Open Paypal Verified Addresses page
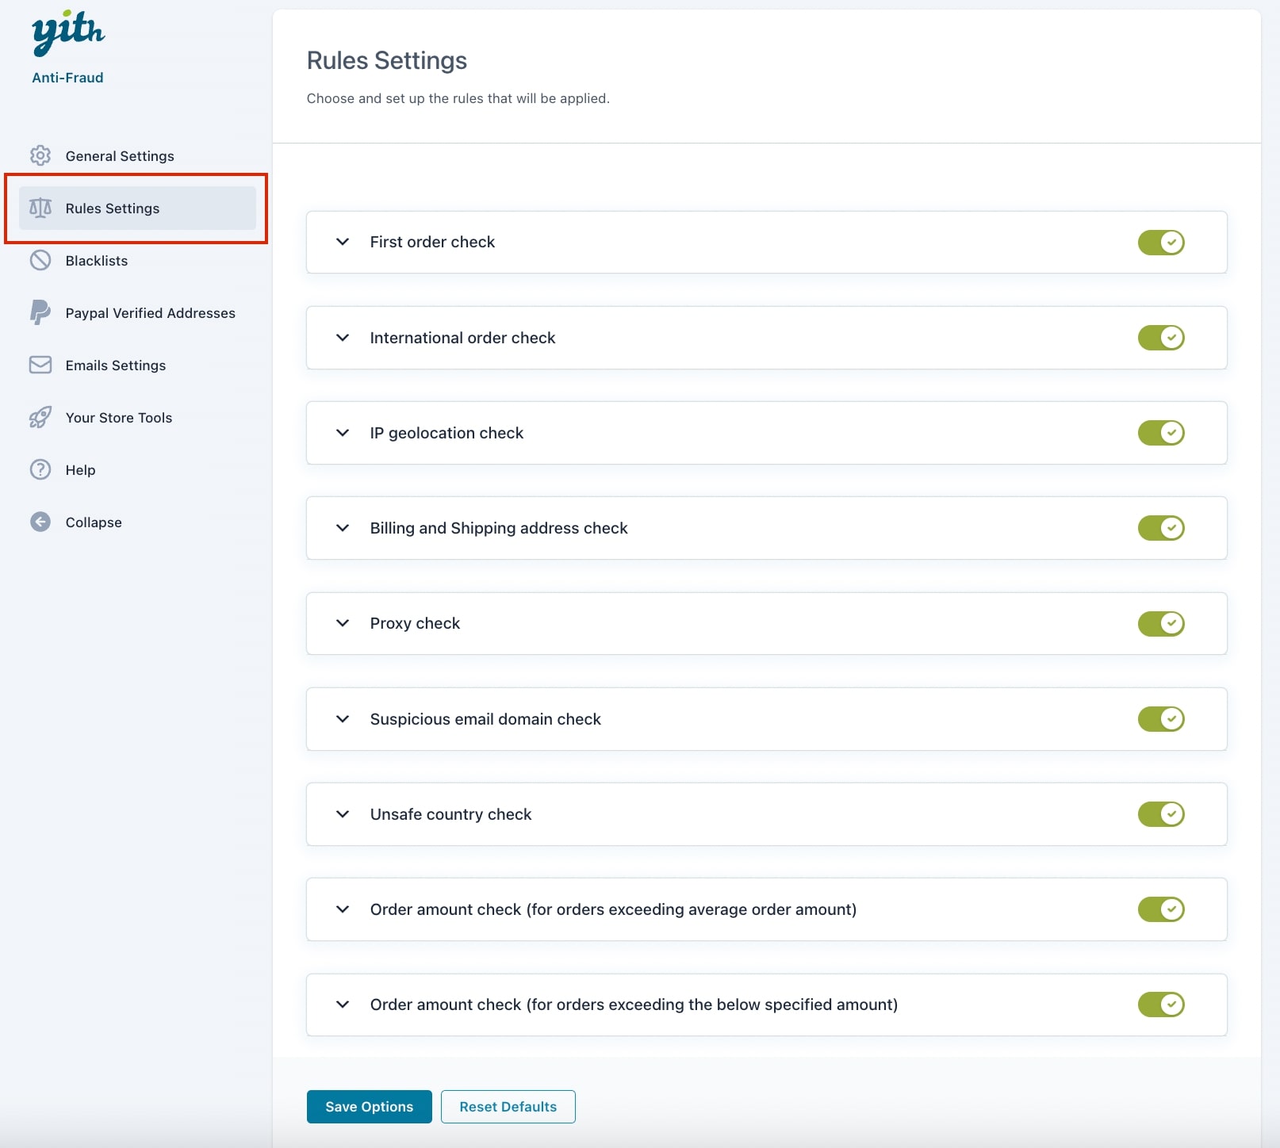The height and width of the screenshot is (1148, 1280). click(x=137, y=312)
